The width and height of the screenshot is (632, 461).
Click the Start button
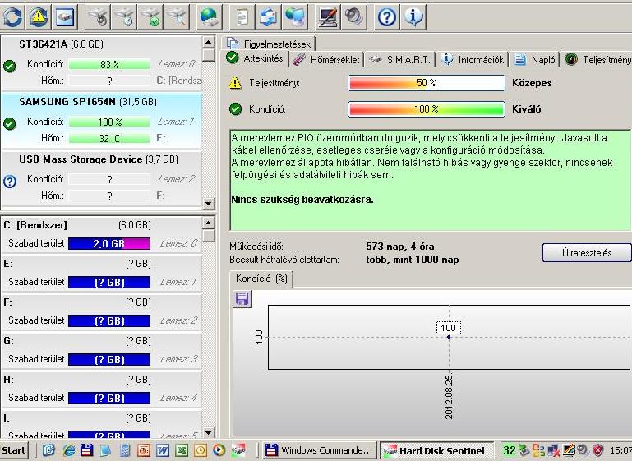[x=14, y=450]
